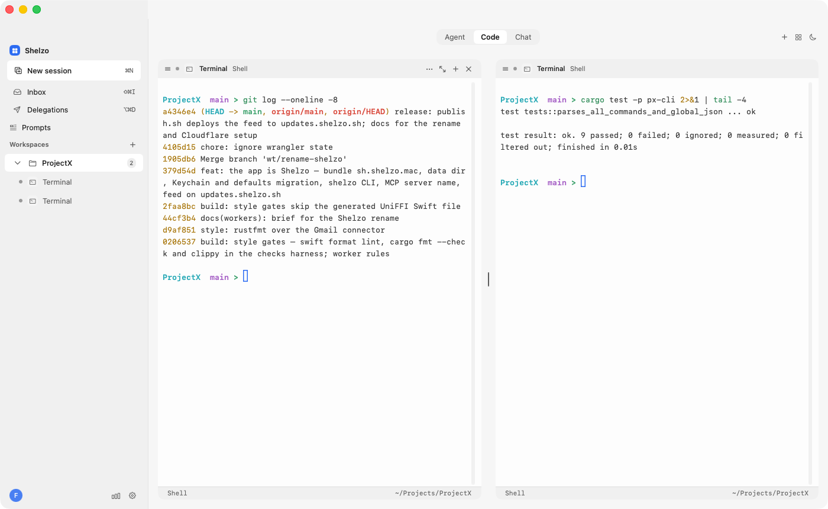Viewport: 828px width, 509px height.
Task: Open the Prompts page
Action: point(36,127)
